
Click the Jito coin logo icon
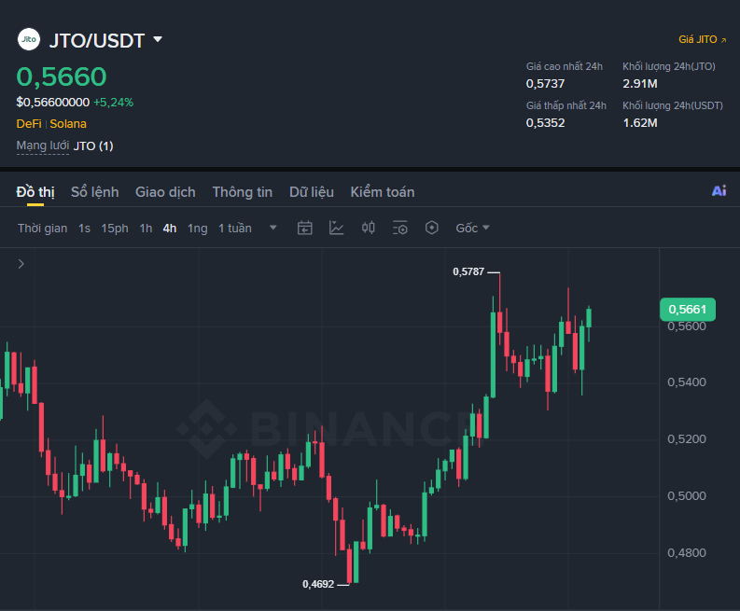29,39
